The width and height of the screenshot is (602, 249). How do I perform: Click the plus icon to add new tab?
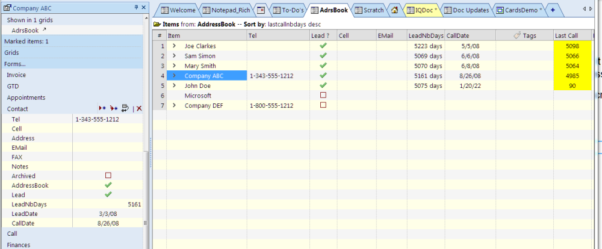(x=553, y=10)
